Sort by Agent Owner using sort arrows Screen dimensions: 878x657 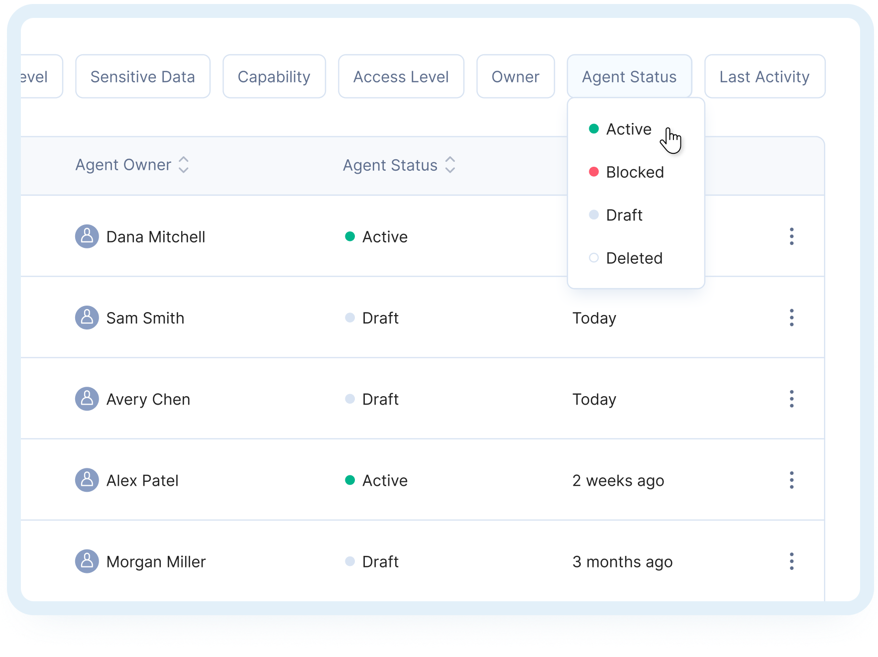click(x=184, y=165)
